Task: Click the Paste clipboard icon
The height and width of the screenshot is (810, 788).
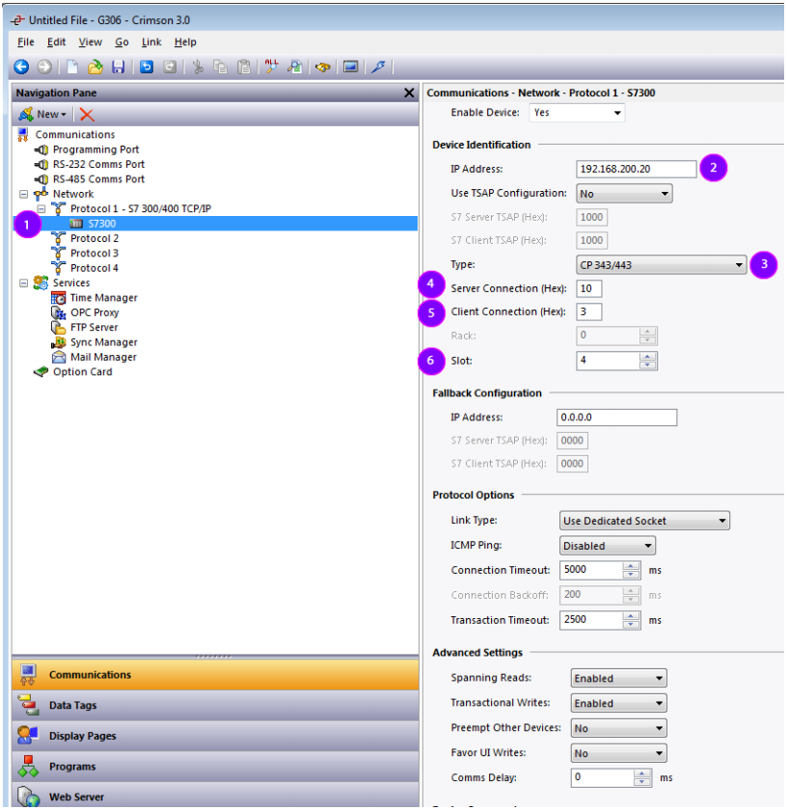Action: tap(244, 67)
